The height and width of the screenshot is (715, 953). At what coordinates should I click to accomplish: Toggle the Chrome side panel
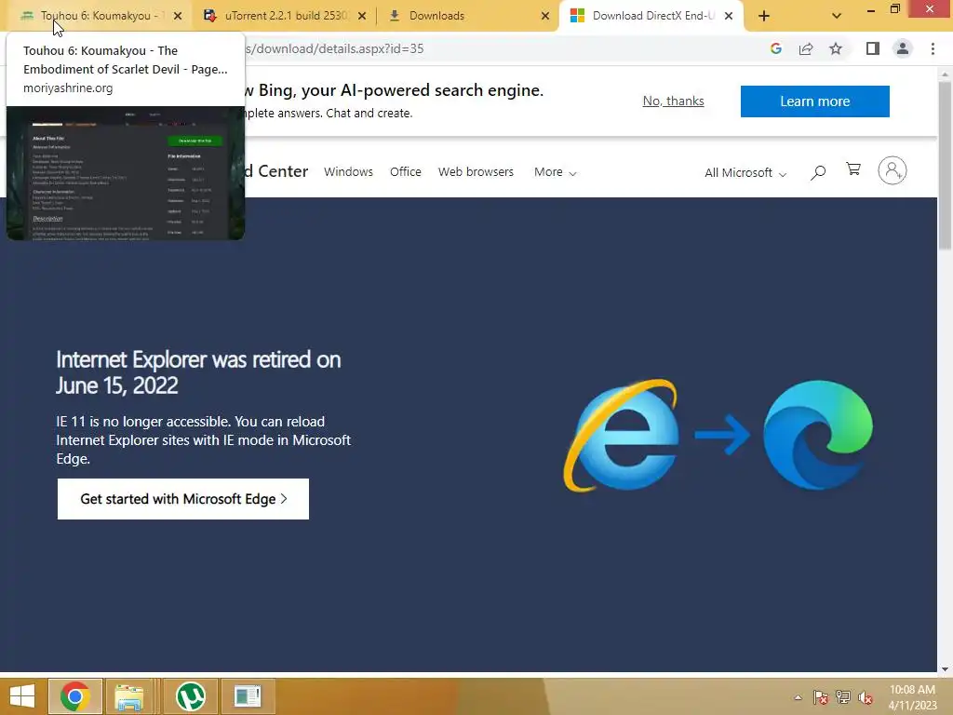point(873,48)
